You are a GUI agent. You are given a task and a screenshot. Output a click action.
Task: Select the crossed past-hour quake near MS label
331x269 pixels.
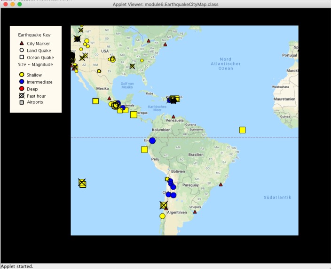pyautogui.click(x=132, y=66)
